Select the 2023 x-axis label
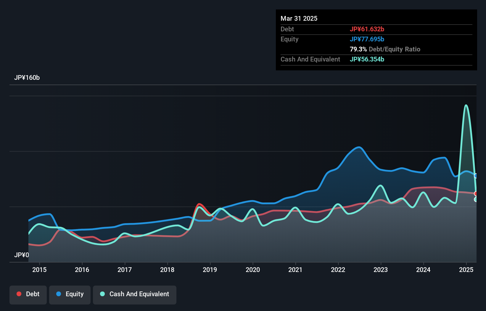 (381, 270)
